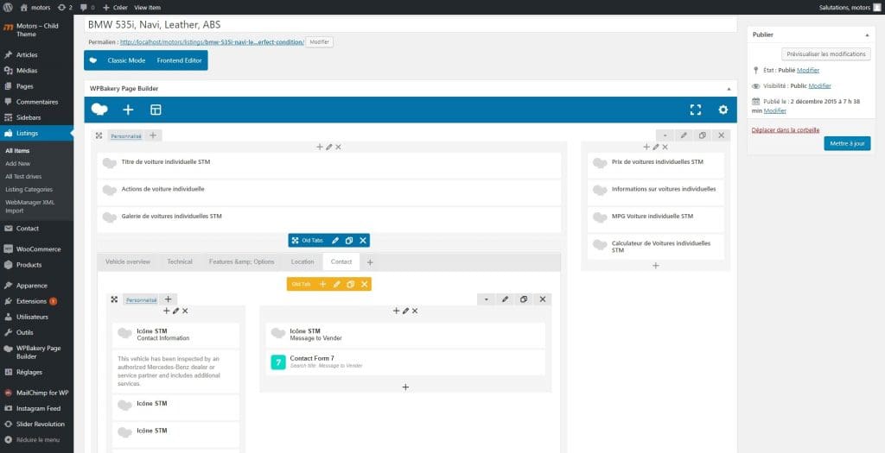Open Salutations, motors account menu
Screen dimensions: 885x453
849,7
